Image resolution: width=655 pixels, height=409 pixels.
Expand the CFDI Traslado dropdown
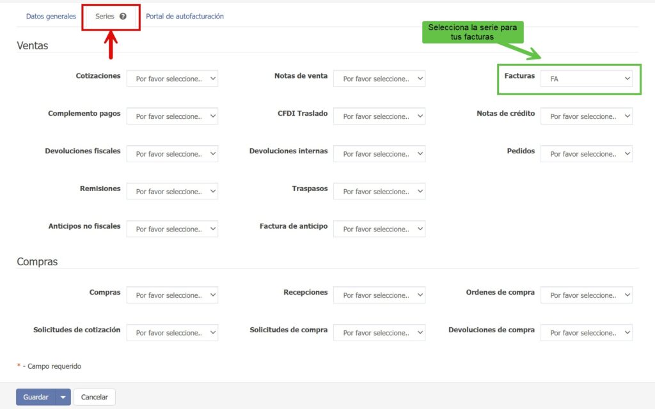379,117
